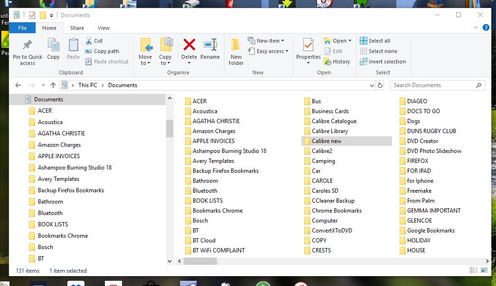The image size is (496, 286).
Task: Switch to the Share tab
Action: click(x=77, y=28)
